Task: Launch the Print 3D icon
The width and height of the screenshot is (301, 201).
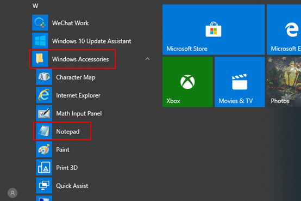Action: (44, 167)
